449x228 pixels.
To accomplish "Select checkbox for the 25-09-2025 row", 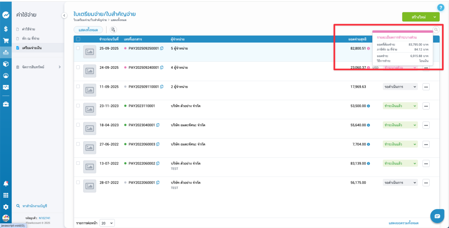I will [78, 48].
